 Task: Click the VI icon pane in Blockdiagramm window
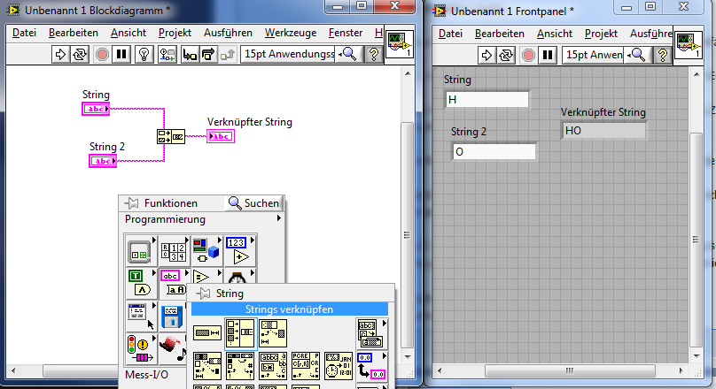pos(400,43)
